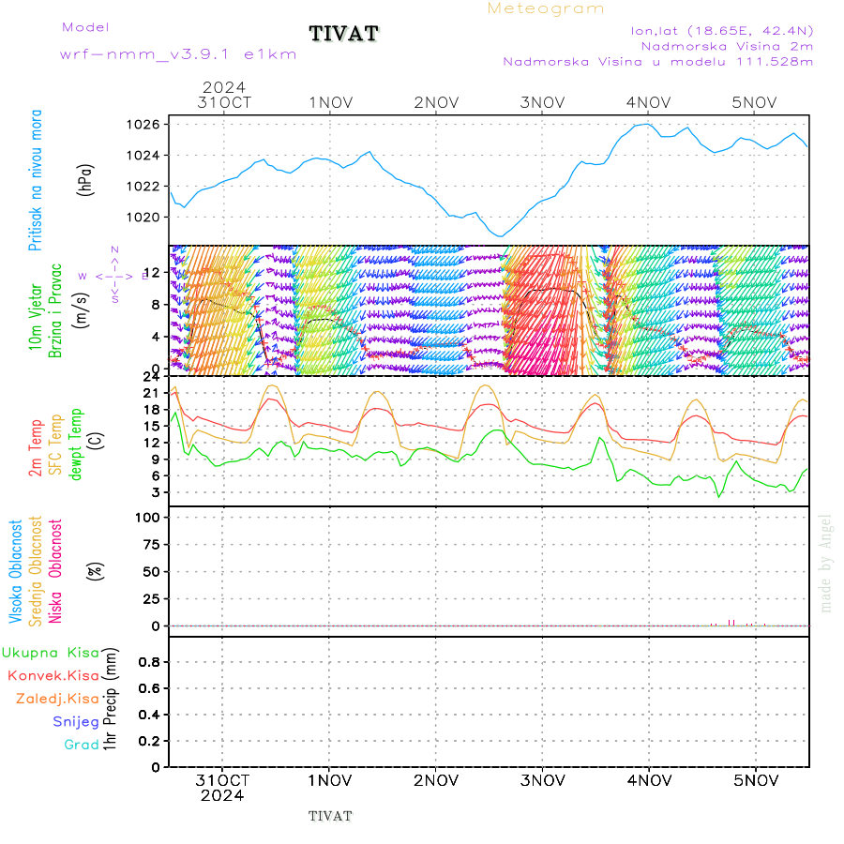The image size is (844, 844).
Task: Click the Pritisak na nivou mora label
Action: pyautogui.click(x=35, y=181)
